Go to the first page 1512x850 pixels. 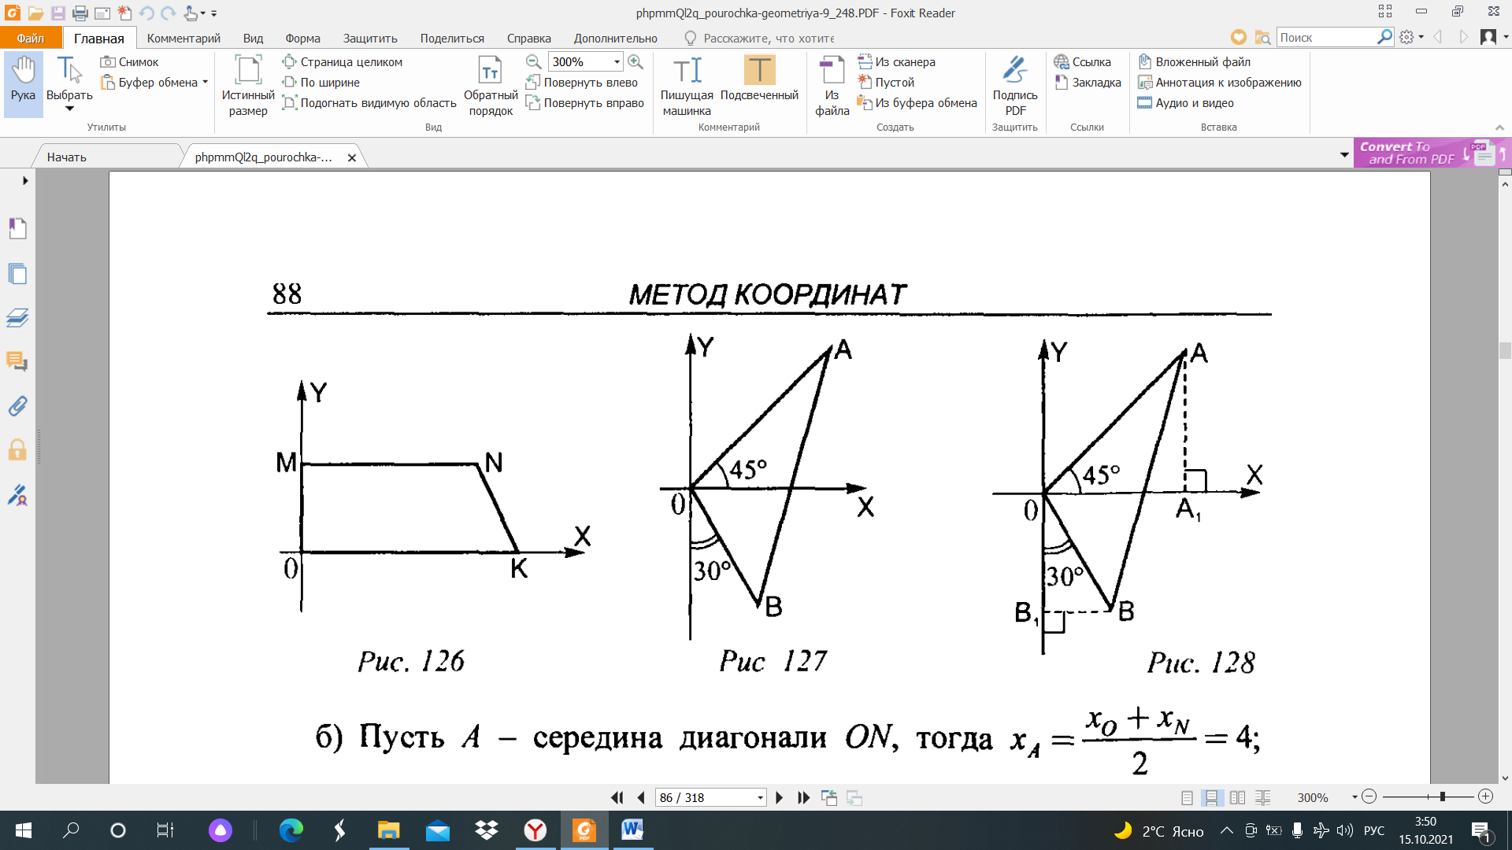617,797
